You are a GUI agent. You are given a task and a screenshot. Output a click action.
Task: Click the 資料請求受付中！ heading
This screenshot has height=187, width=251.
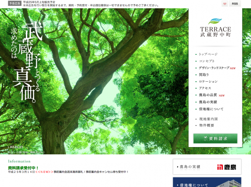[23, 168]
